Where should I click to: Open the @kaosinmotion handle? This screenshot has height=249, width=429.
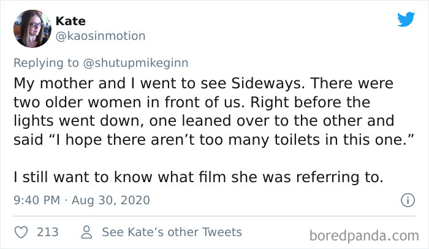[101, 36]
